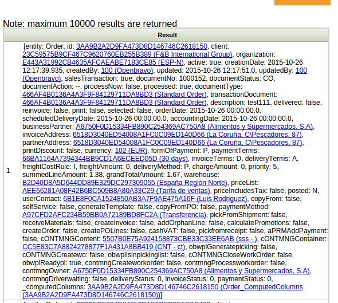This screenshot has height=303, width=338.
Task: Click the Result column header
Action: coord(166,35)
